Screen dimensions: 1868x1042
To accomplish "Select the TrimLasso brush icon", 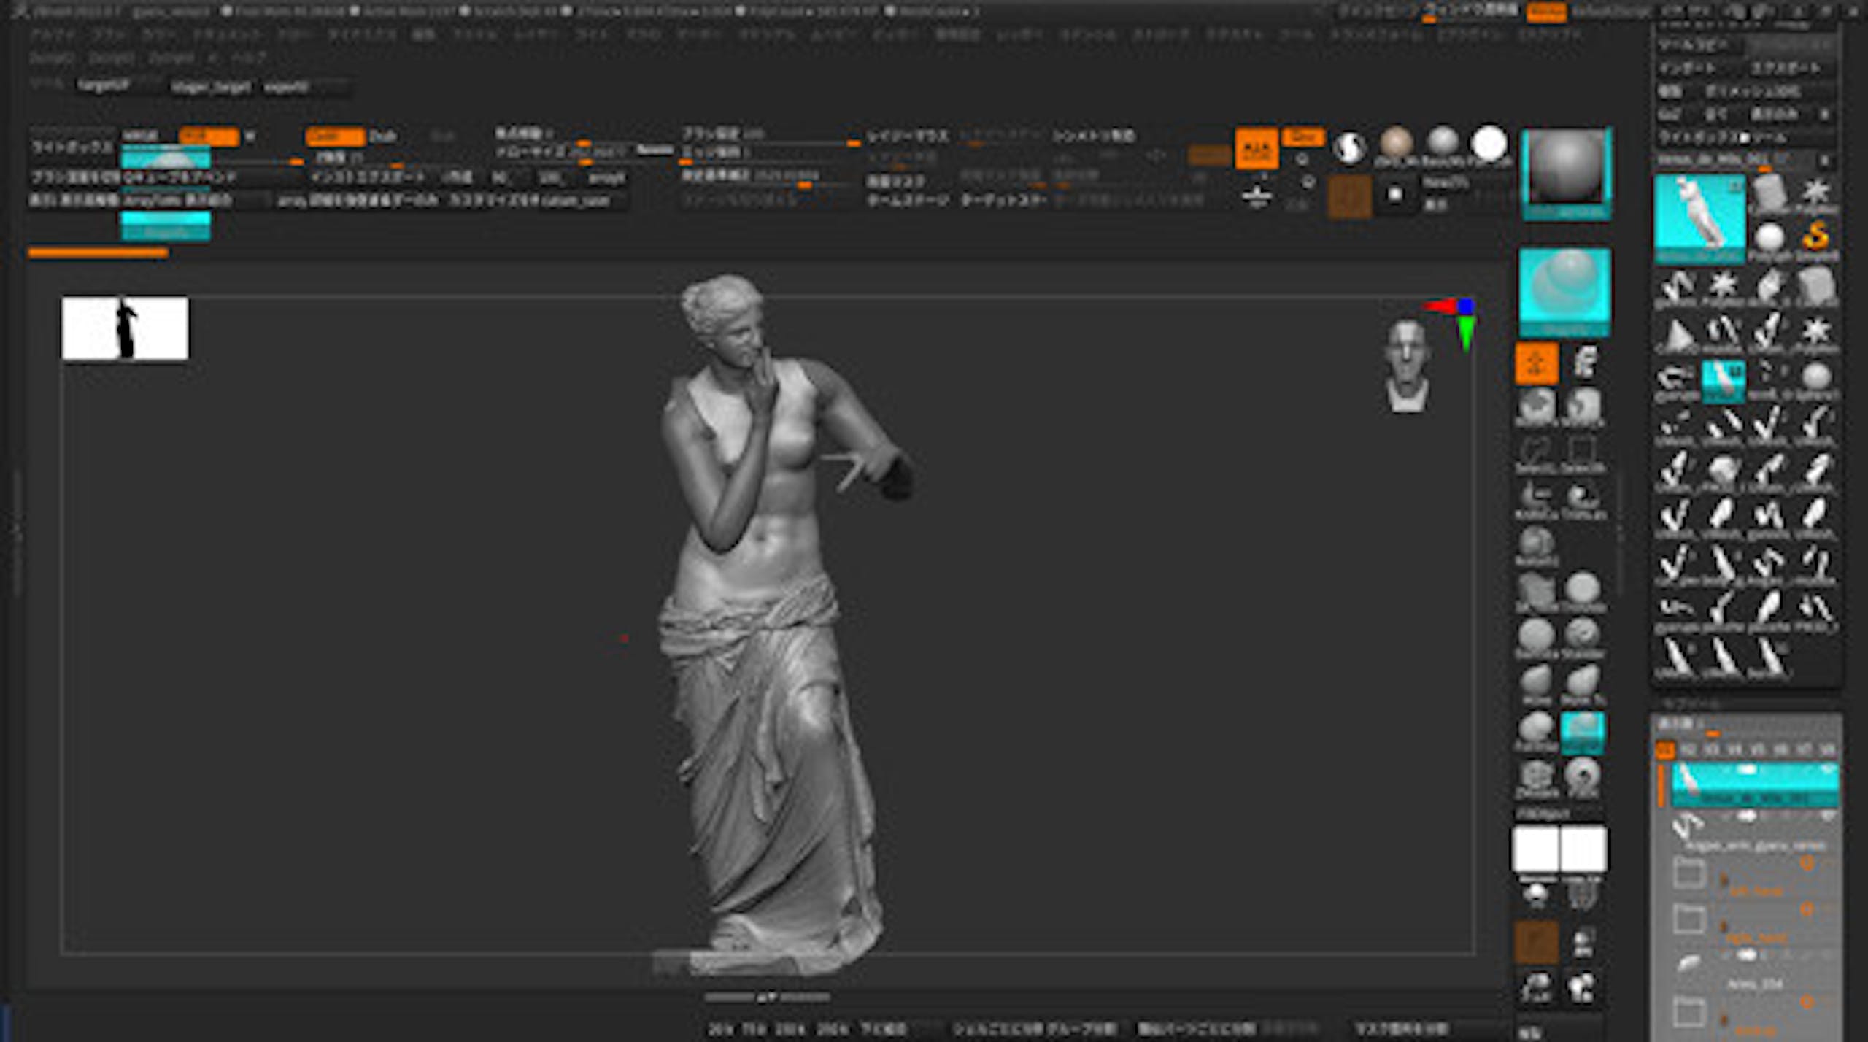I will click(x=1582, y=501).
